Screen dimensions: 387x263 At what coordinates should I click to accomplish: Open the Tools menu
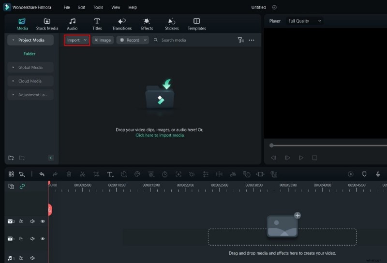(98, 7)
